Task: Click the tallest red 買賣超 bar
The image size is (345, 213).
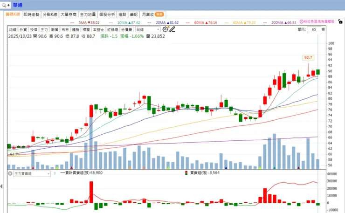Action: pyautogui.click(x=91, y=192)
